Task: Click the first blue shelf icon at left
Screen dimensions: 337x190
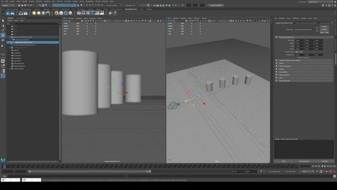Action: click(8, 13)
